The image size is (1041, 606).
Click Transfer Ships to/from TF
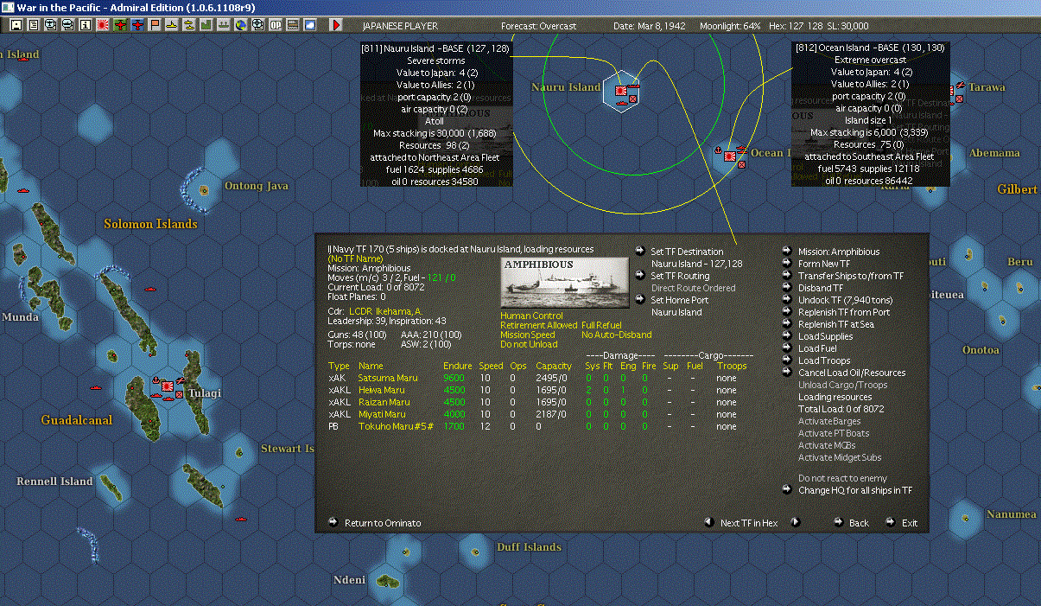[x=851, y=276]
